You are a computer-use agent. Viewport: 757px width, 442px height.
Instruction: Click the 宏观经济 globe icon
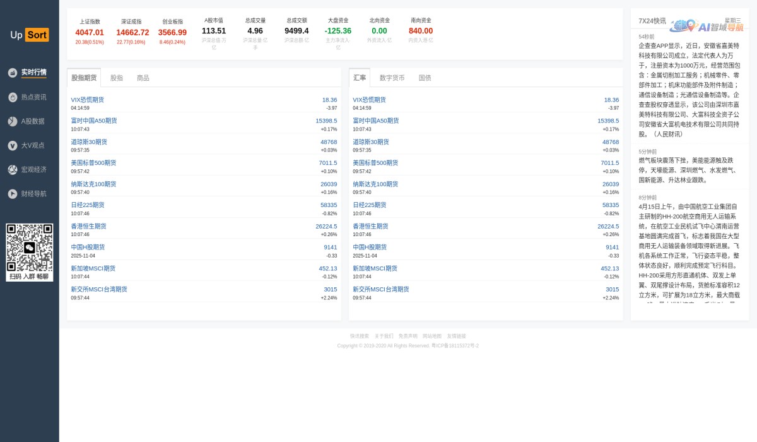click(x=12, y=170)
